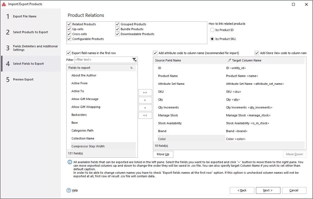Click the info icon beside the description text
The width and height of the screenshot is (313, 199).
tap(70, 162)
